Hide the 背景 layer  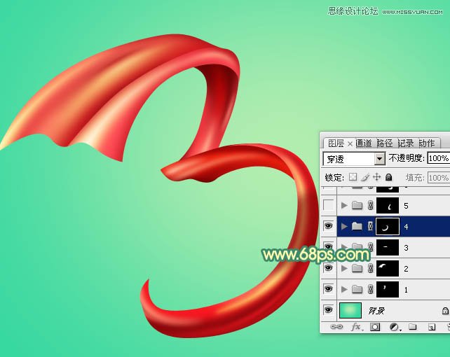pos(328,310)
